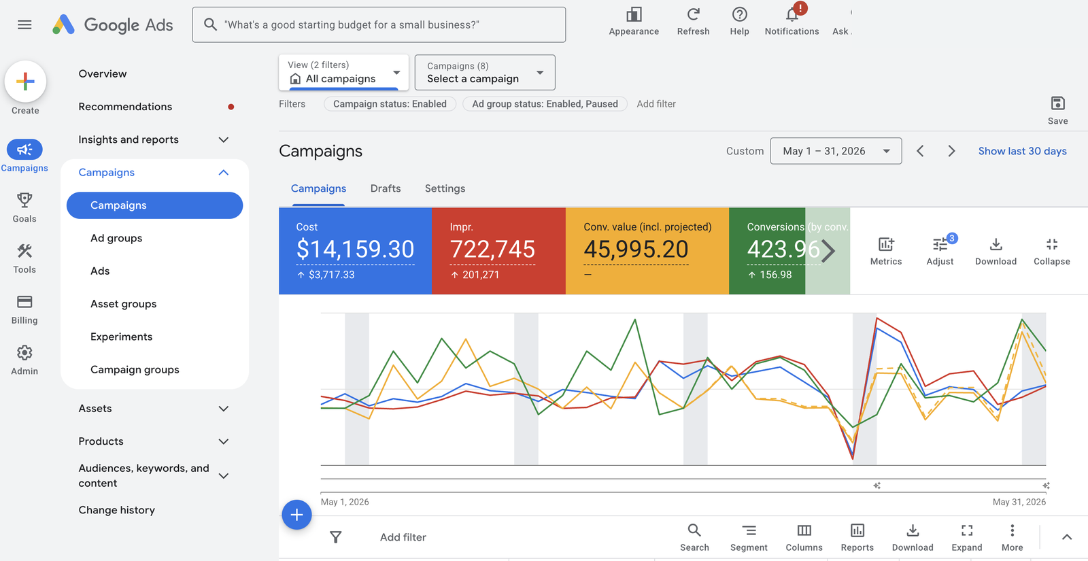1088x561 pixels.
Task: Open Ad groups in the sidebar
Action: coord(116,238)
